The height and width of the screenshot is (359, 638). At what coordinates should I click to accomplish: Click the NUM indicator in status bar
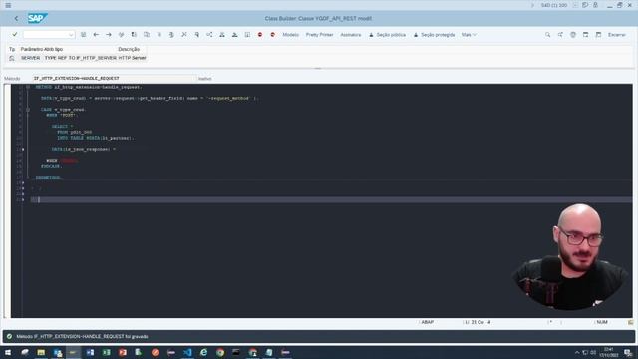[602, 322]
